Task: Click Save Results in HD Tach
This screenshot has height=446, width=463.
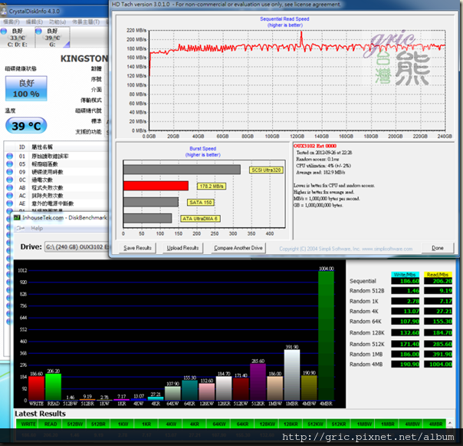Action: pos(137,248)
